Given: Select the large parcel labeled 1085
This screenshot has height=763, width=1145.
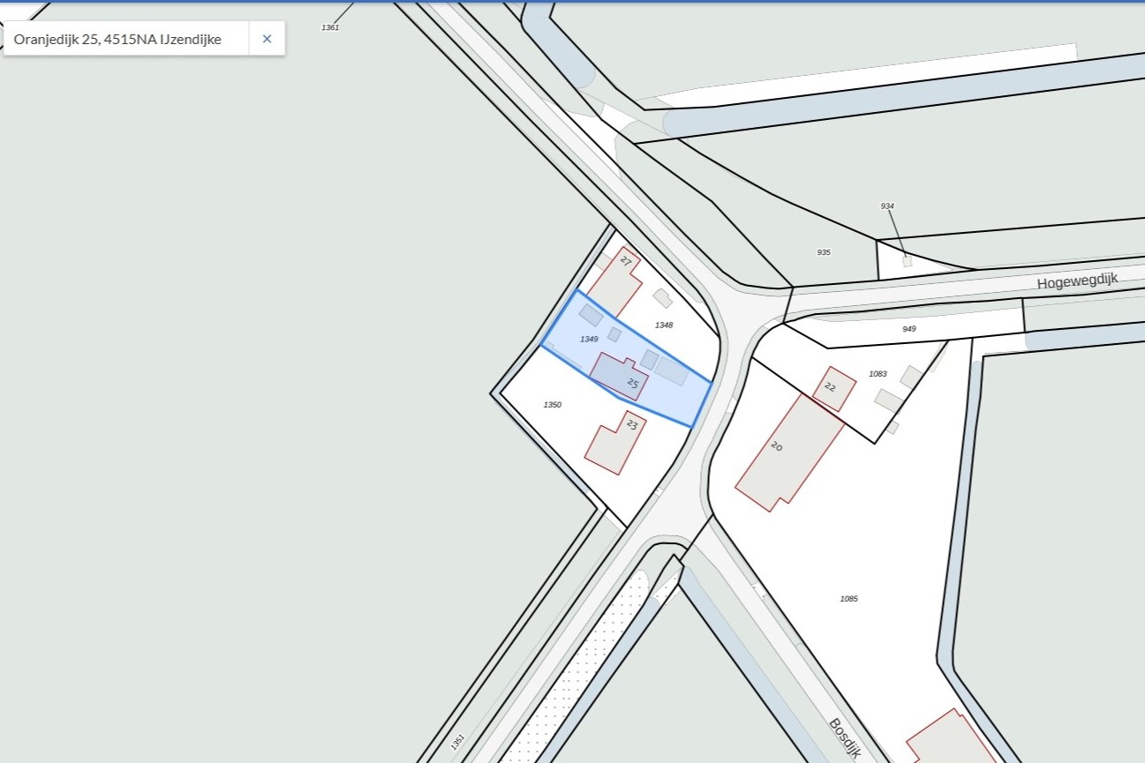Looking at the screenshot, I should pyautogui.click(x=848, y=598).
